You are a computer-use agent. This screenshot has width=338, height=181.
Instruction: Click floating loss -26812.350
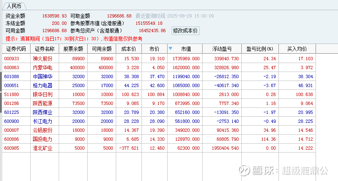tap(226, 76)
